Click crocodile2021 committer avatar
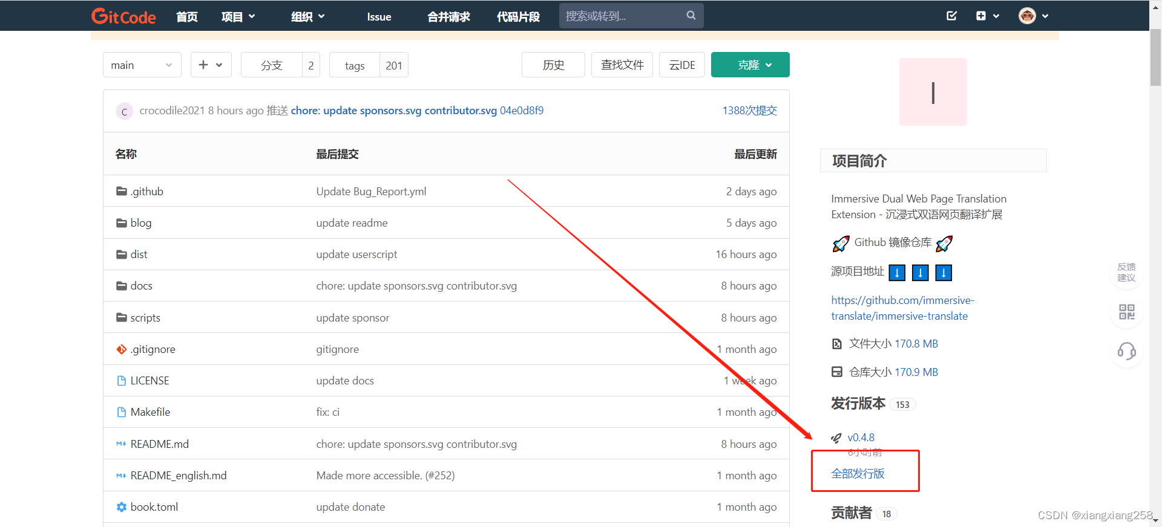 (124, 111)
